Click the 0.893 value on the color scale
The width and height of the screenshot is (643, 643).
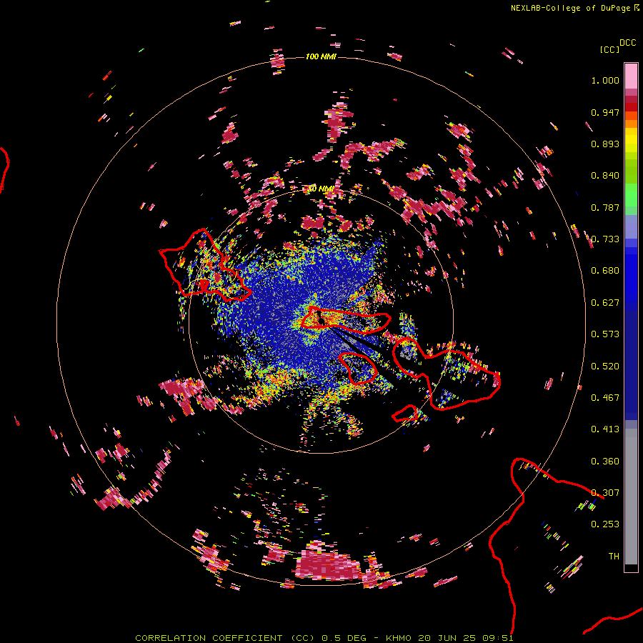point(605,144)
